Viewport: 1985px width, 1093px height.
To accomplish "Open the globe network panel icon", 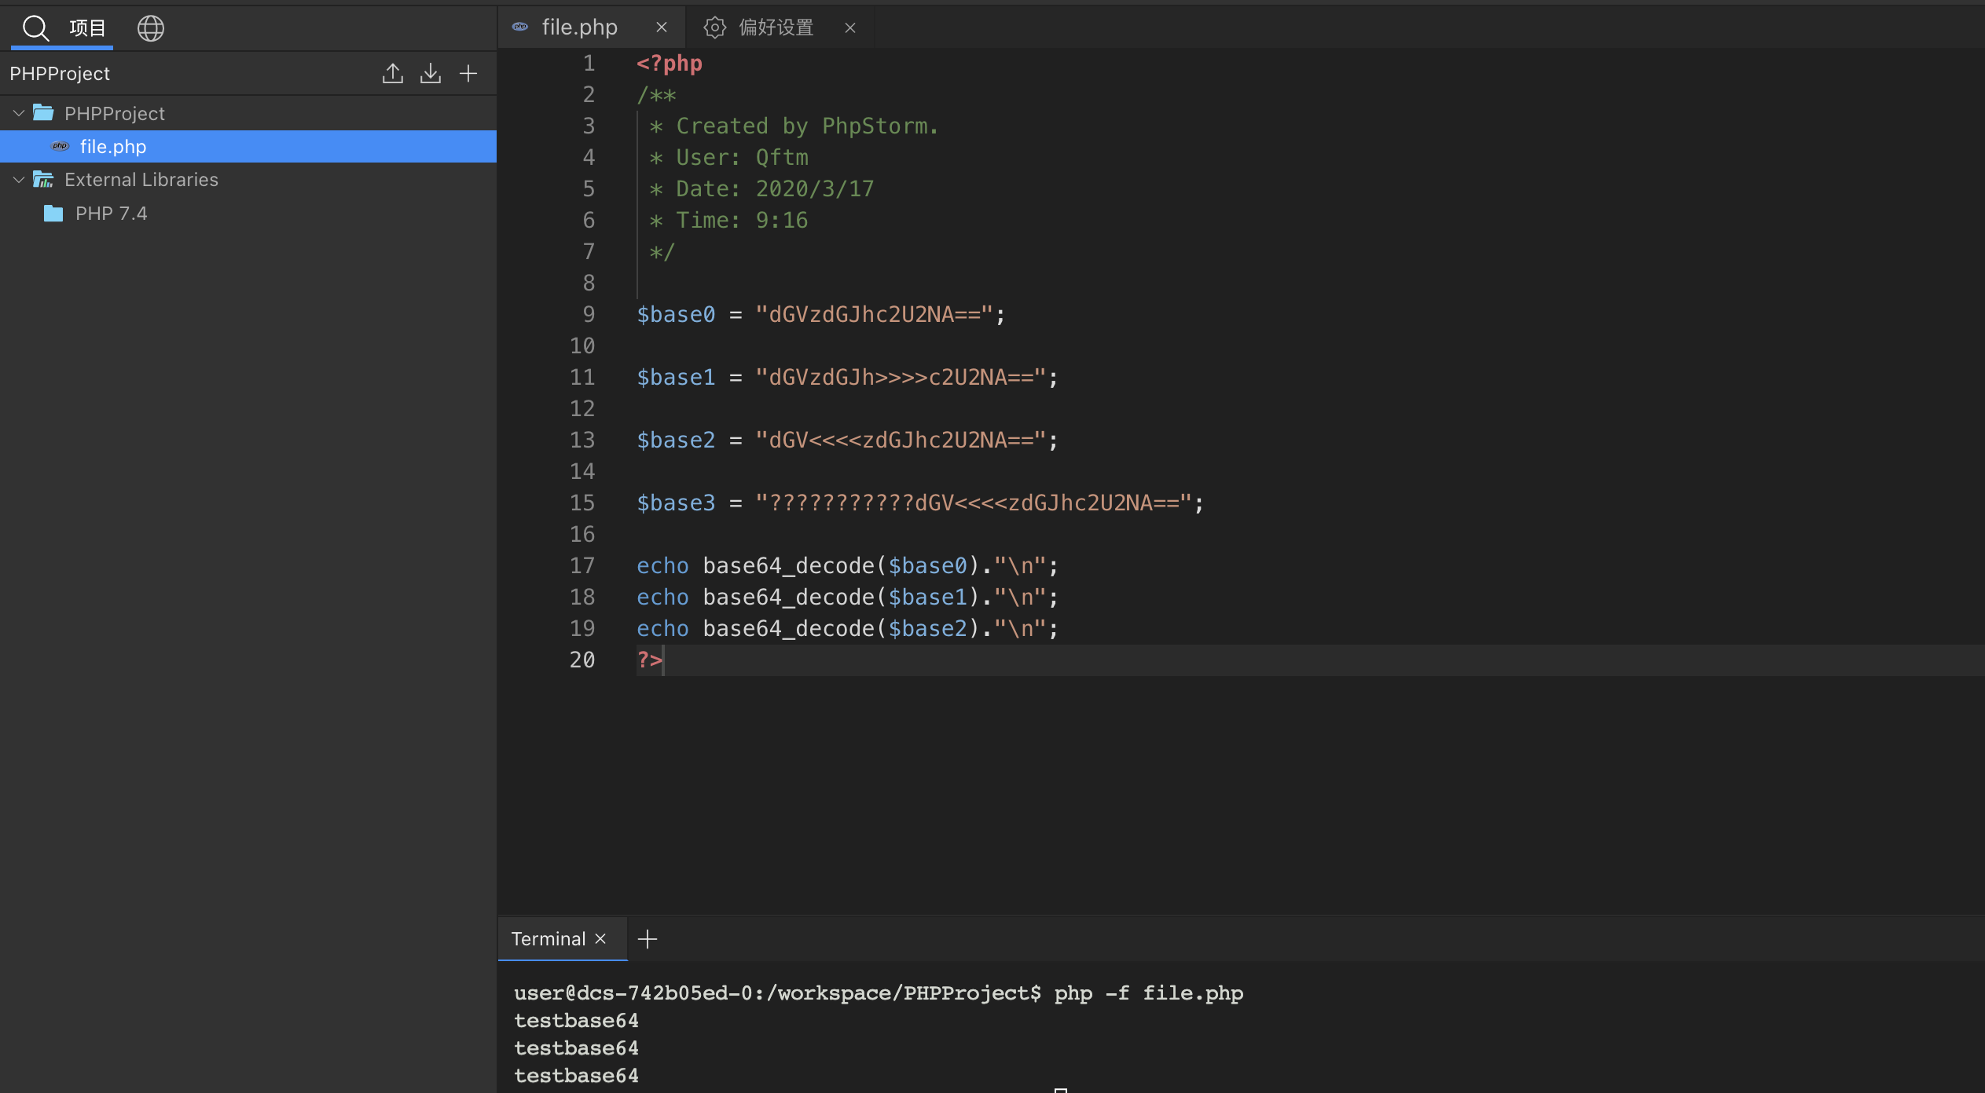I will (x=151, y=28).
